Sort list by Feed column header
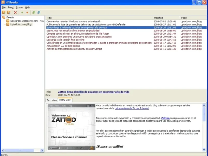Screen dimensions: 208x156 (193, 18)
